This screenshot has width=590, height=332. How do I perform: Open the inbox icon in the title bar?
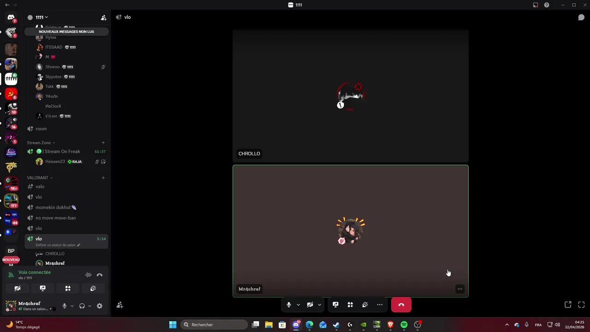(536, 5)
